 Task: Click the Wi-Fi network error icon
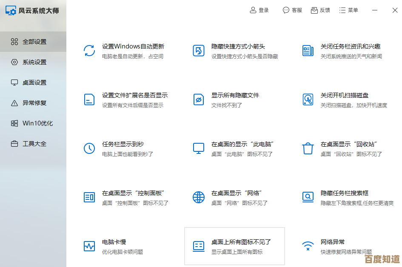308,246
